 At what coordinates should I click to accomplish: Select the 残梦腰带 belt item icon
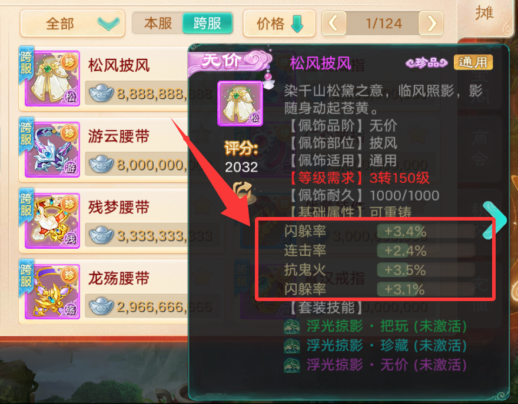pos(52,221)
